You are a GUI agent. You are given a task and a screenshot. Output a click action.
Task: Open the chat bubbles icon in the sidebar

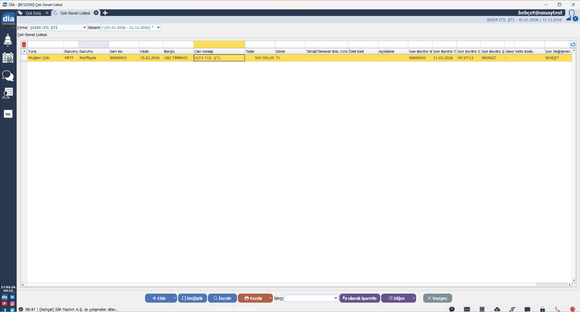8,76
